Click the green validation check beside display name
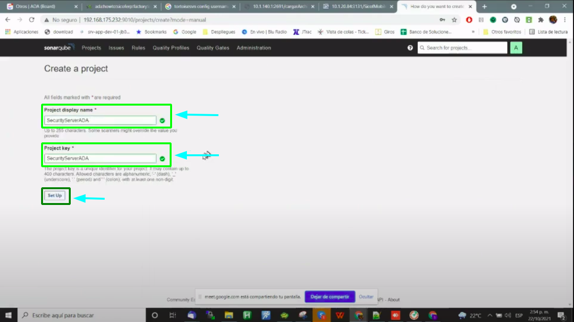Screen dimensions: 574x322 (x=162, y=120)
